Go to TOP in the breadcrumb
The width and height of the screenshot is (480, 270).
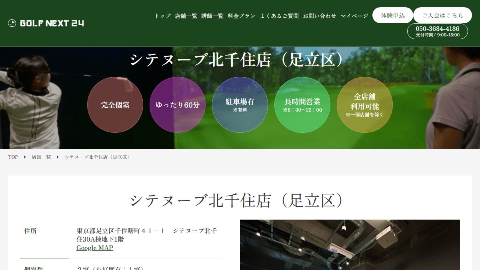coord(13,157)
